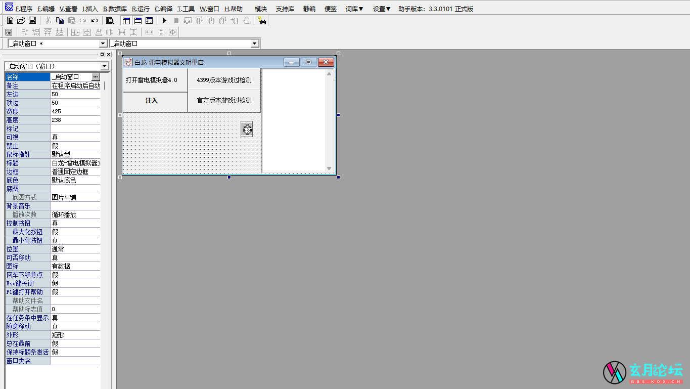Click the 宽度 value 425

point(75,111)
